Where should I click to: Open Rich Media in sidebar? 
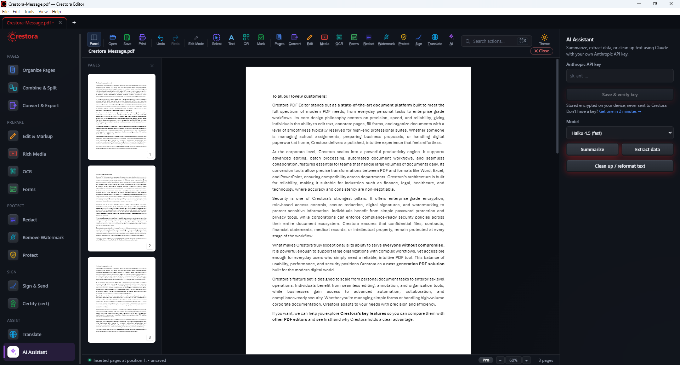pyautogui.click(x=39, y=154)
